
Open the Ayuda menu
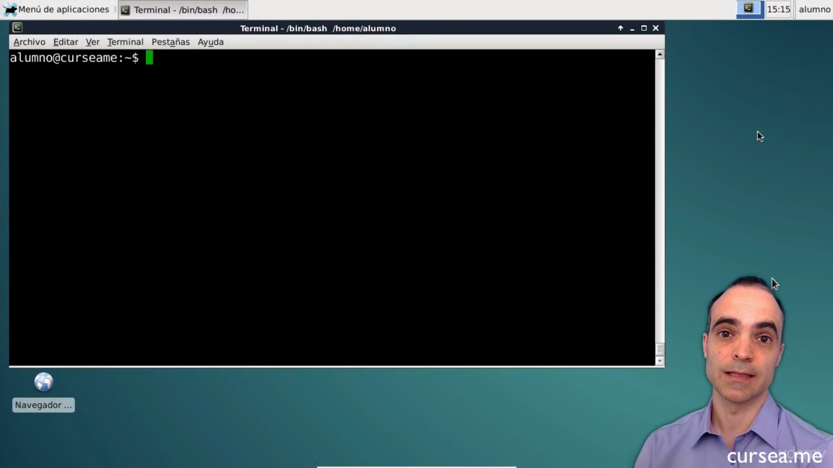pyautogui.click(x=210, y=42)
